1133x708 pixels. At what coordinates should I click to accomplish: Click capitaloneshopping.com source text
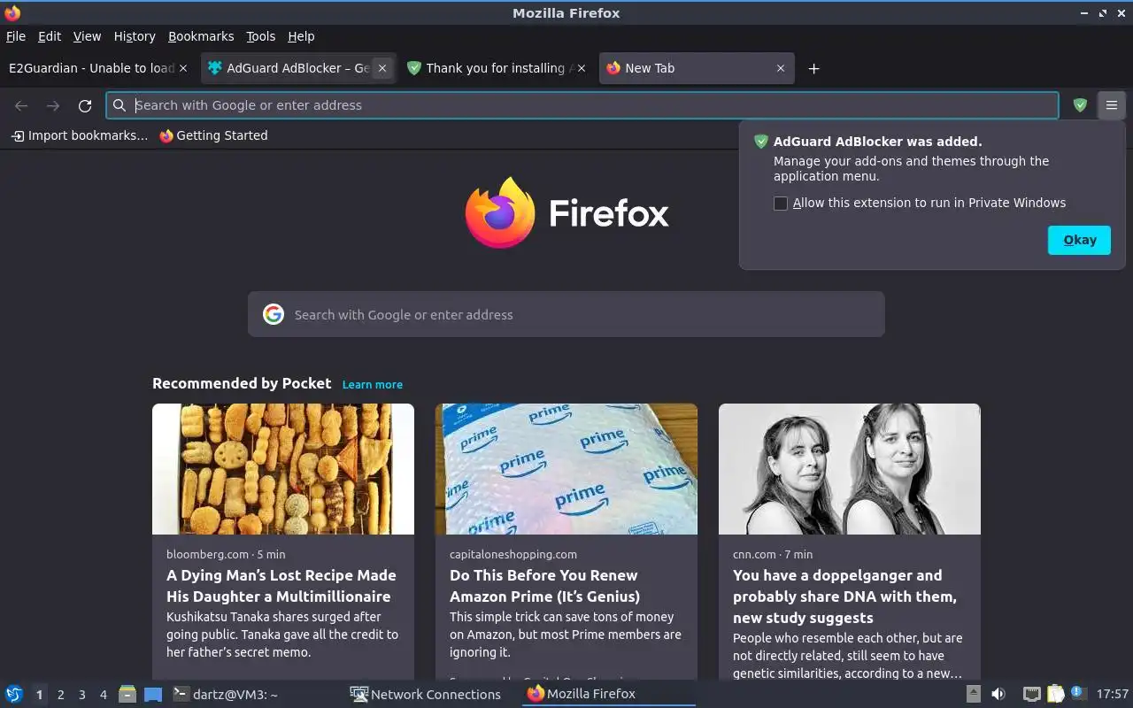pos(513,554)
